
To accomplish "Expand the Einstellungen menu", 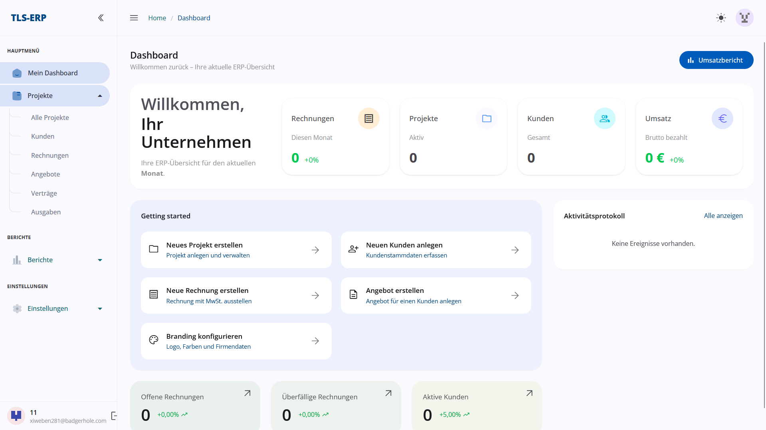I will pos(55,308).
